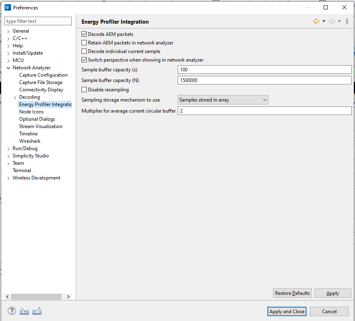Select the Decoding tree item label

pos(29,97)
